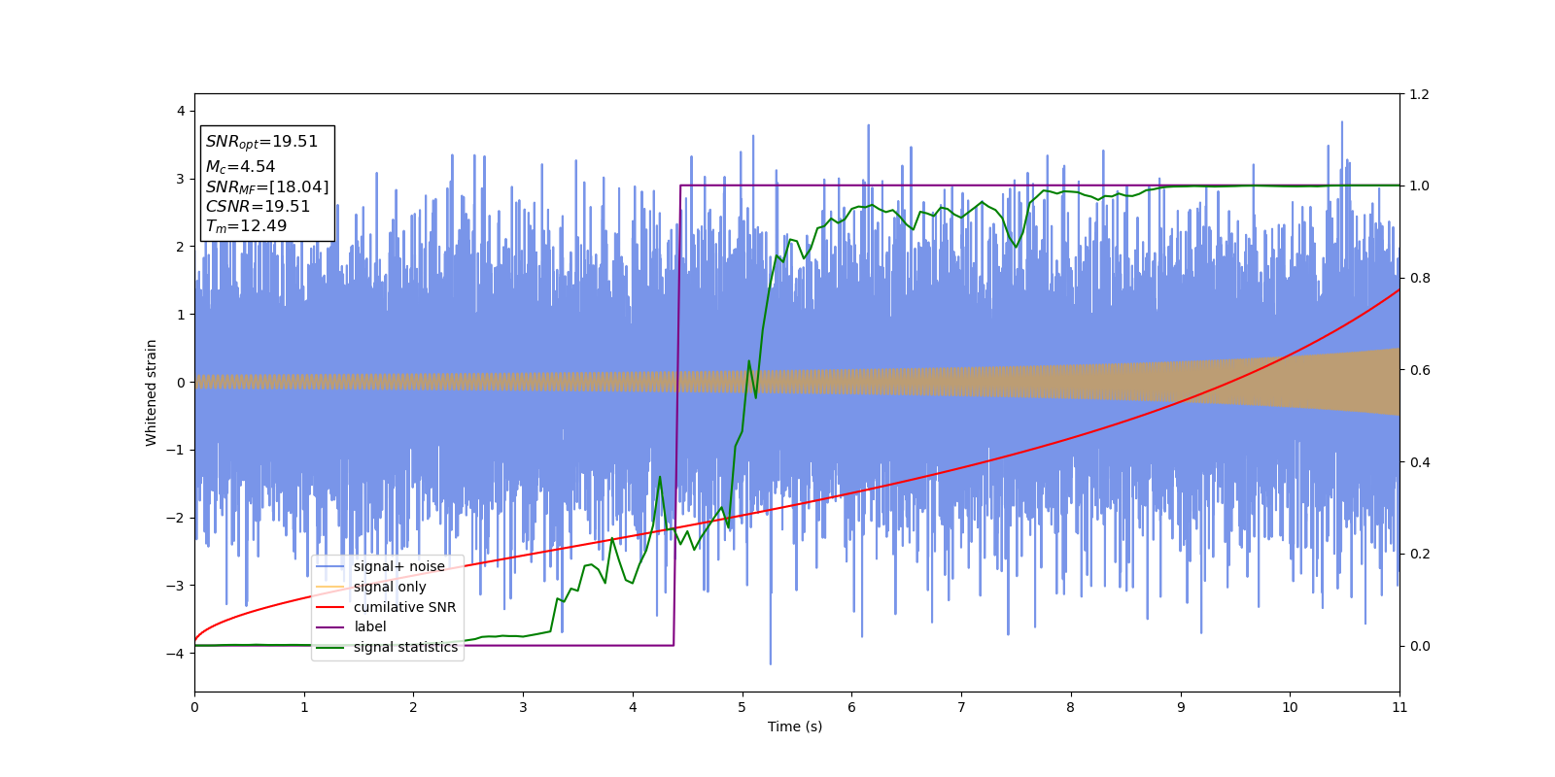Click left axis tick label −4
The height and width of the screenshot is (777, 1555).
point(176,653)
